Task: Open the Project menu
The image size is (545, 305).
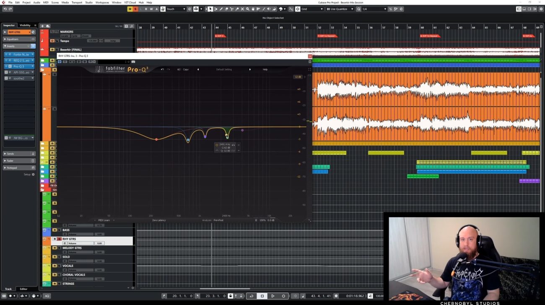Action: tap(26, 3)
